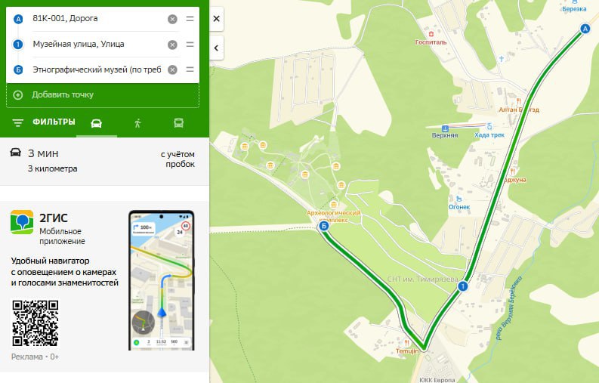Click the 2ГИС mobile app logo
599x383 pixels.
click(x=22, y=221)
